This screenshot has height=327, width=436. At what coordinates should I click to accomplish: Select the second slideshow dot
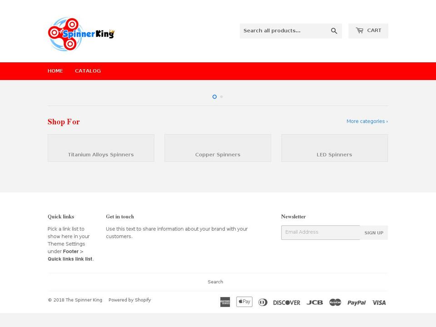[221, 97]
